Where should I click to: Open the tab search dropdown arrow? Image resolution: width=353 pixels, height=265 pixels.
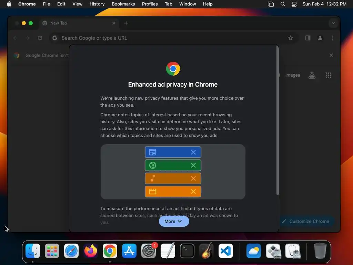[333, 23]
